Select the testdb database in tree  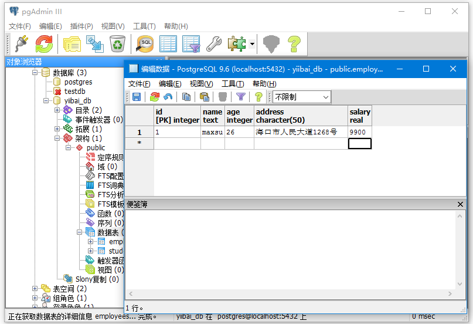74,92
